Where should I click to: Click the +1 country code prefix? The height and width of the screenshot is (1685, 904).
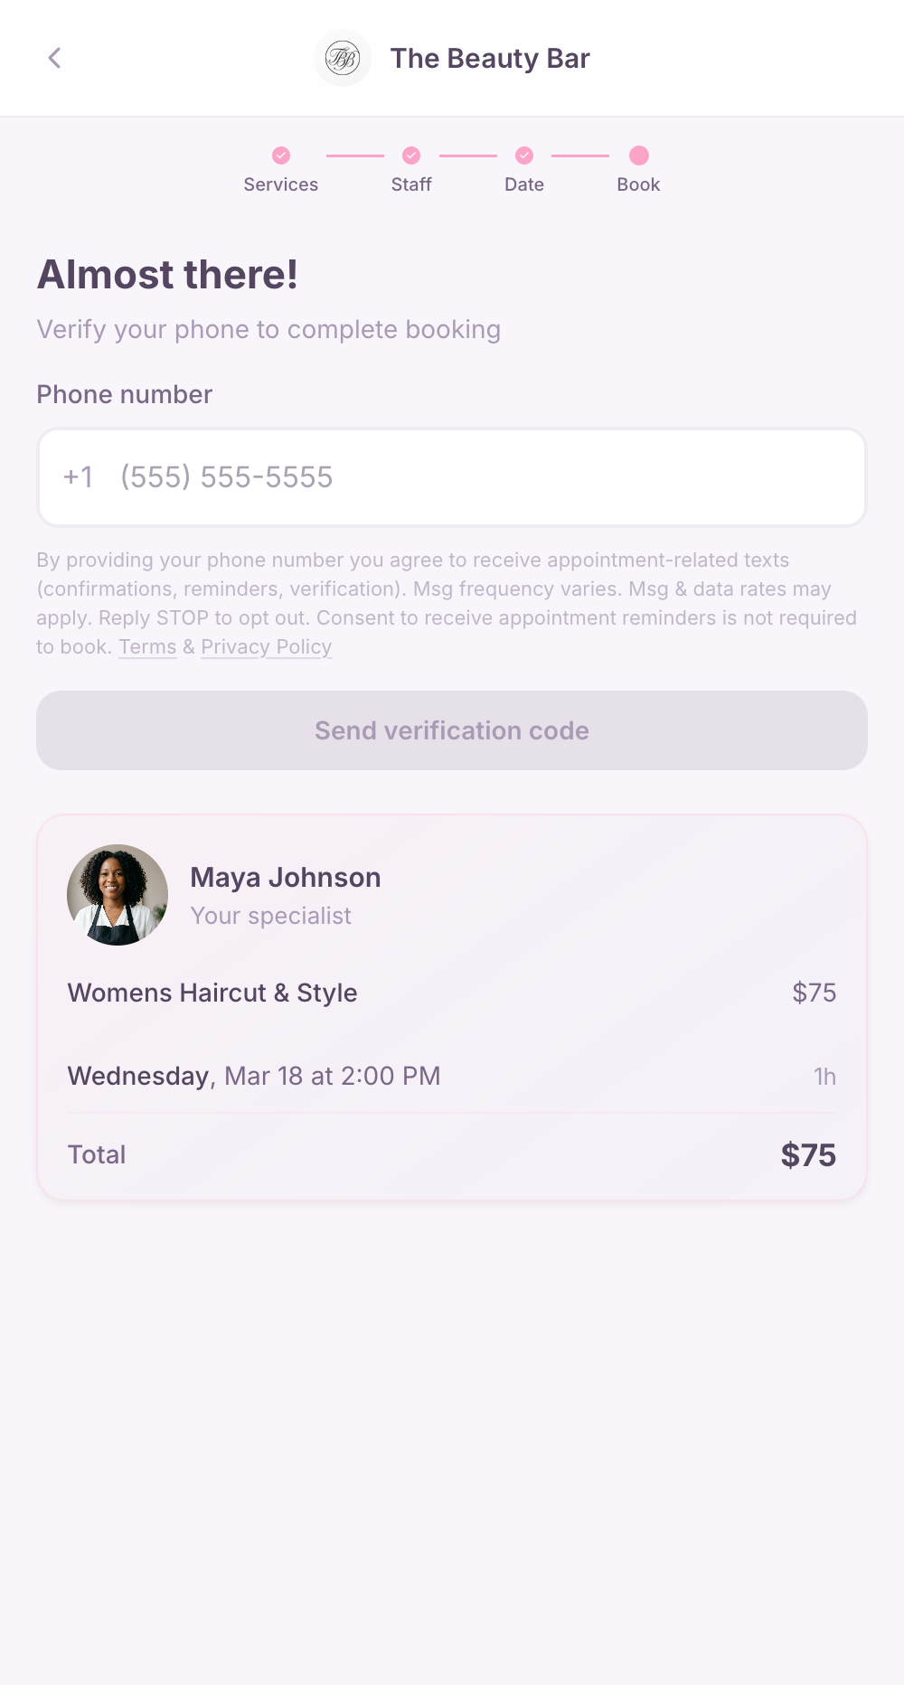(79, 477)
